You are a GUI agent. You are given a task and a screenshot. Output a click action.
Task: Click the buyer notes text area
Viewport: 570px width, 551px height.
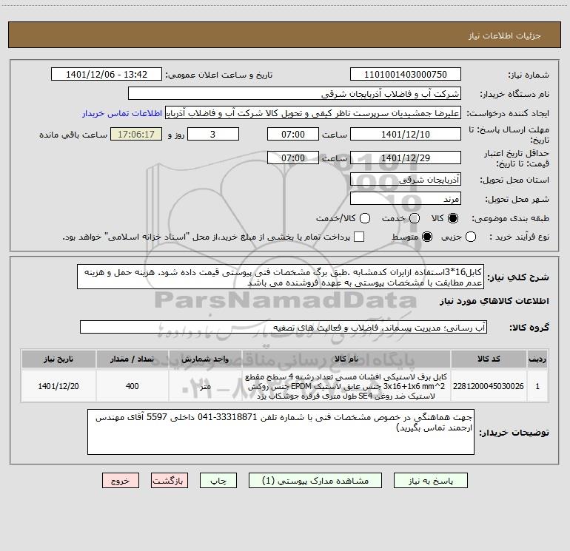point(281,431)
